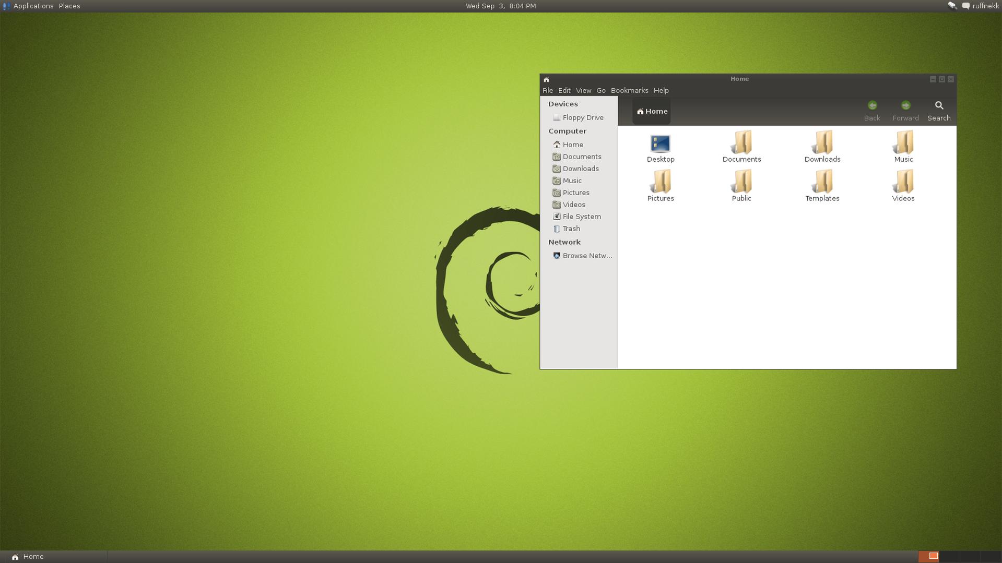Open the View menu
Screen dimensions: 1002x563
583,90
